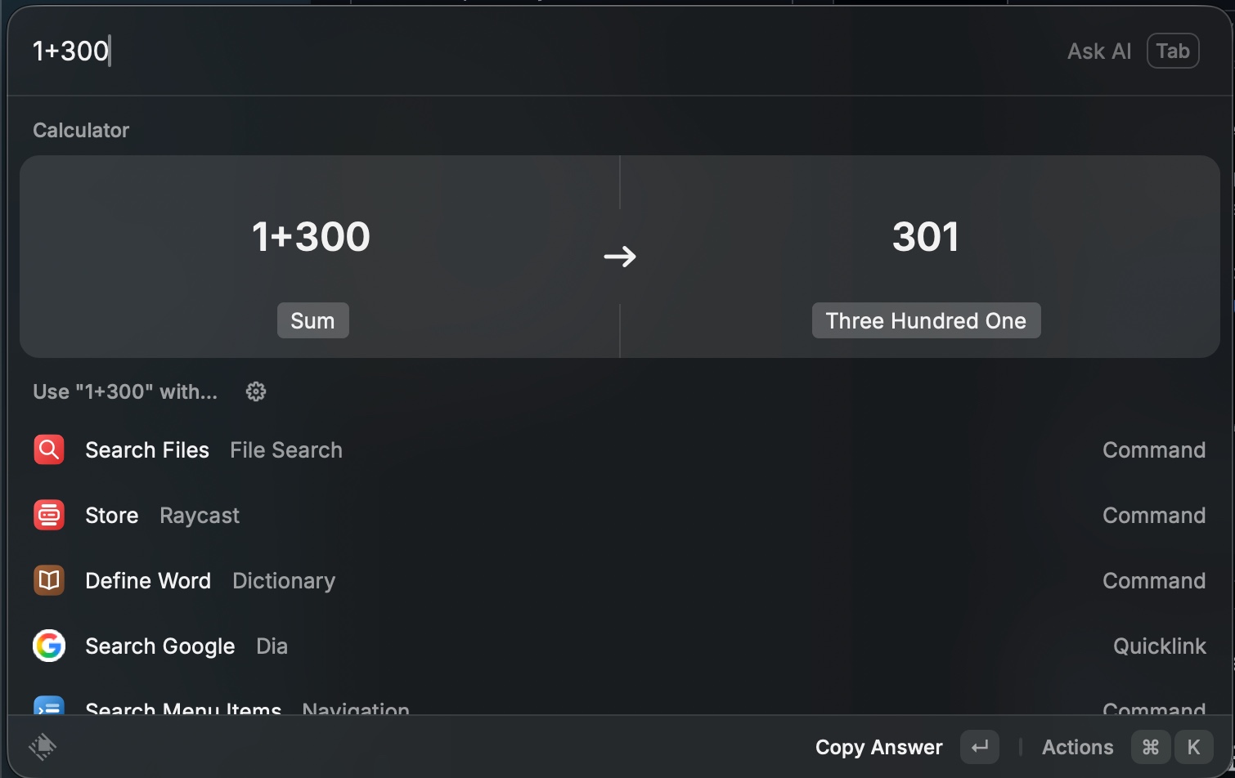Screen dimensions: 1235x778
Task: Select the Search Google quicklink row
Action: 573,646
